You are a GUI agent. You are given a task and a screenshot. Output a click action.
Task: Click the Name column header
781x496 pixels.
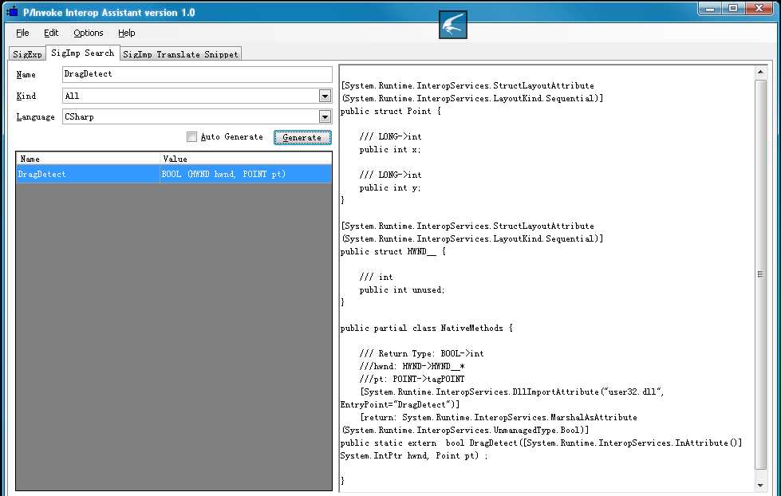click(x=88, y=159)
